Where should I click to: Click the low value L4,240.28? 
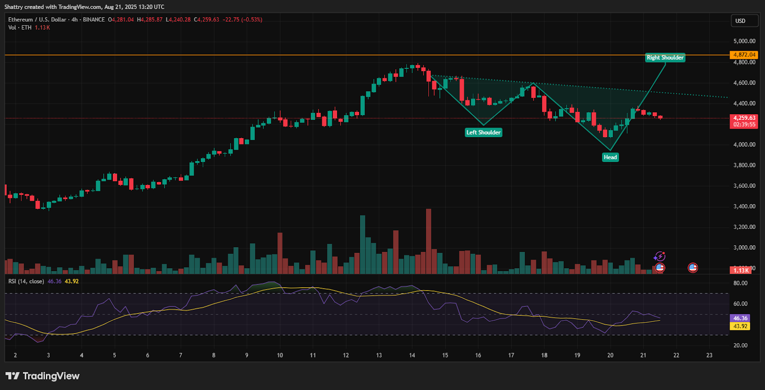[x=178, y=20]
